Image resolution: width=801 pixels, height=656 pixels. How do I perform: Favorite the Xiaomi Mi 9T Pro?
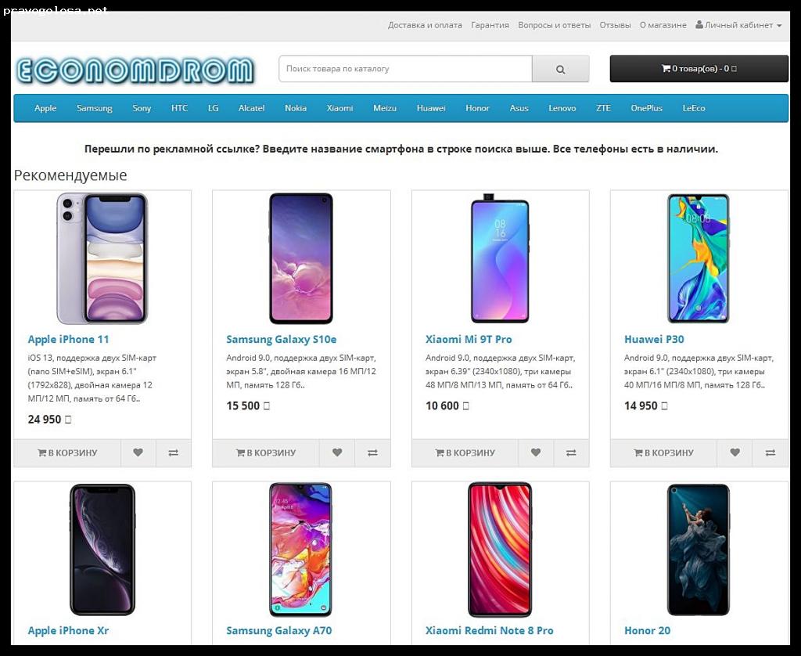tap(536, 452)
